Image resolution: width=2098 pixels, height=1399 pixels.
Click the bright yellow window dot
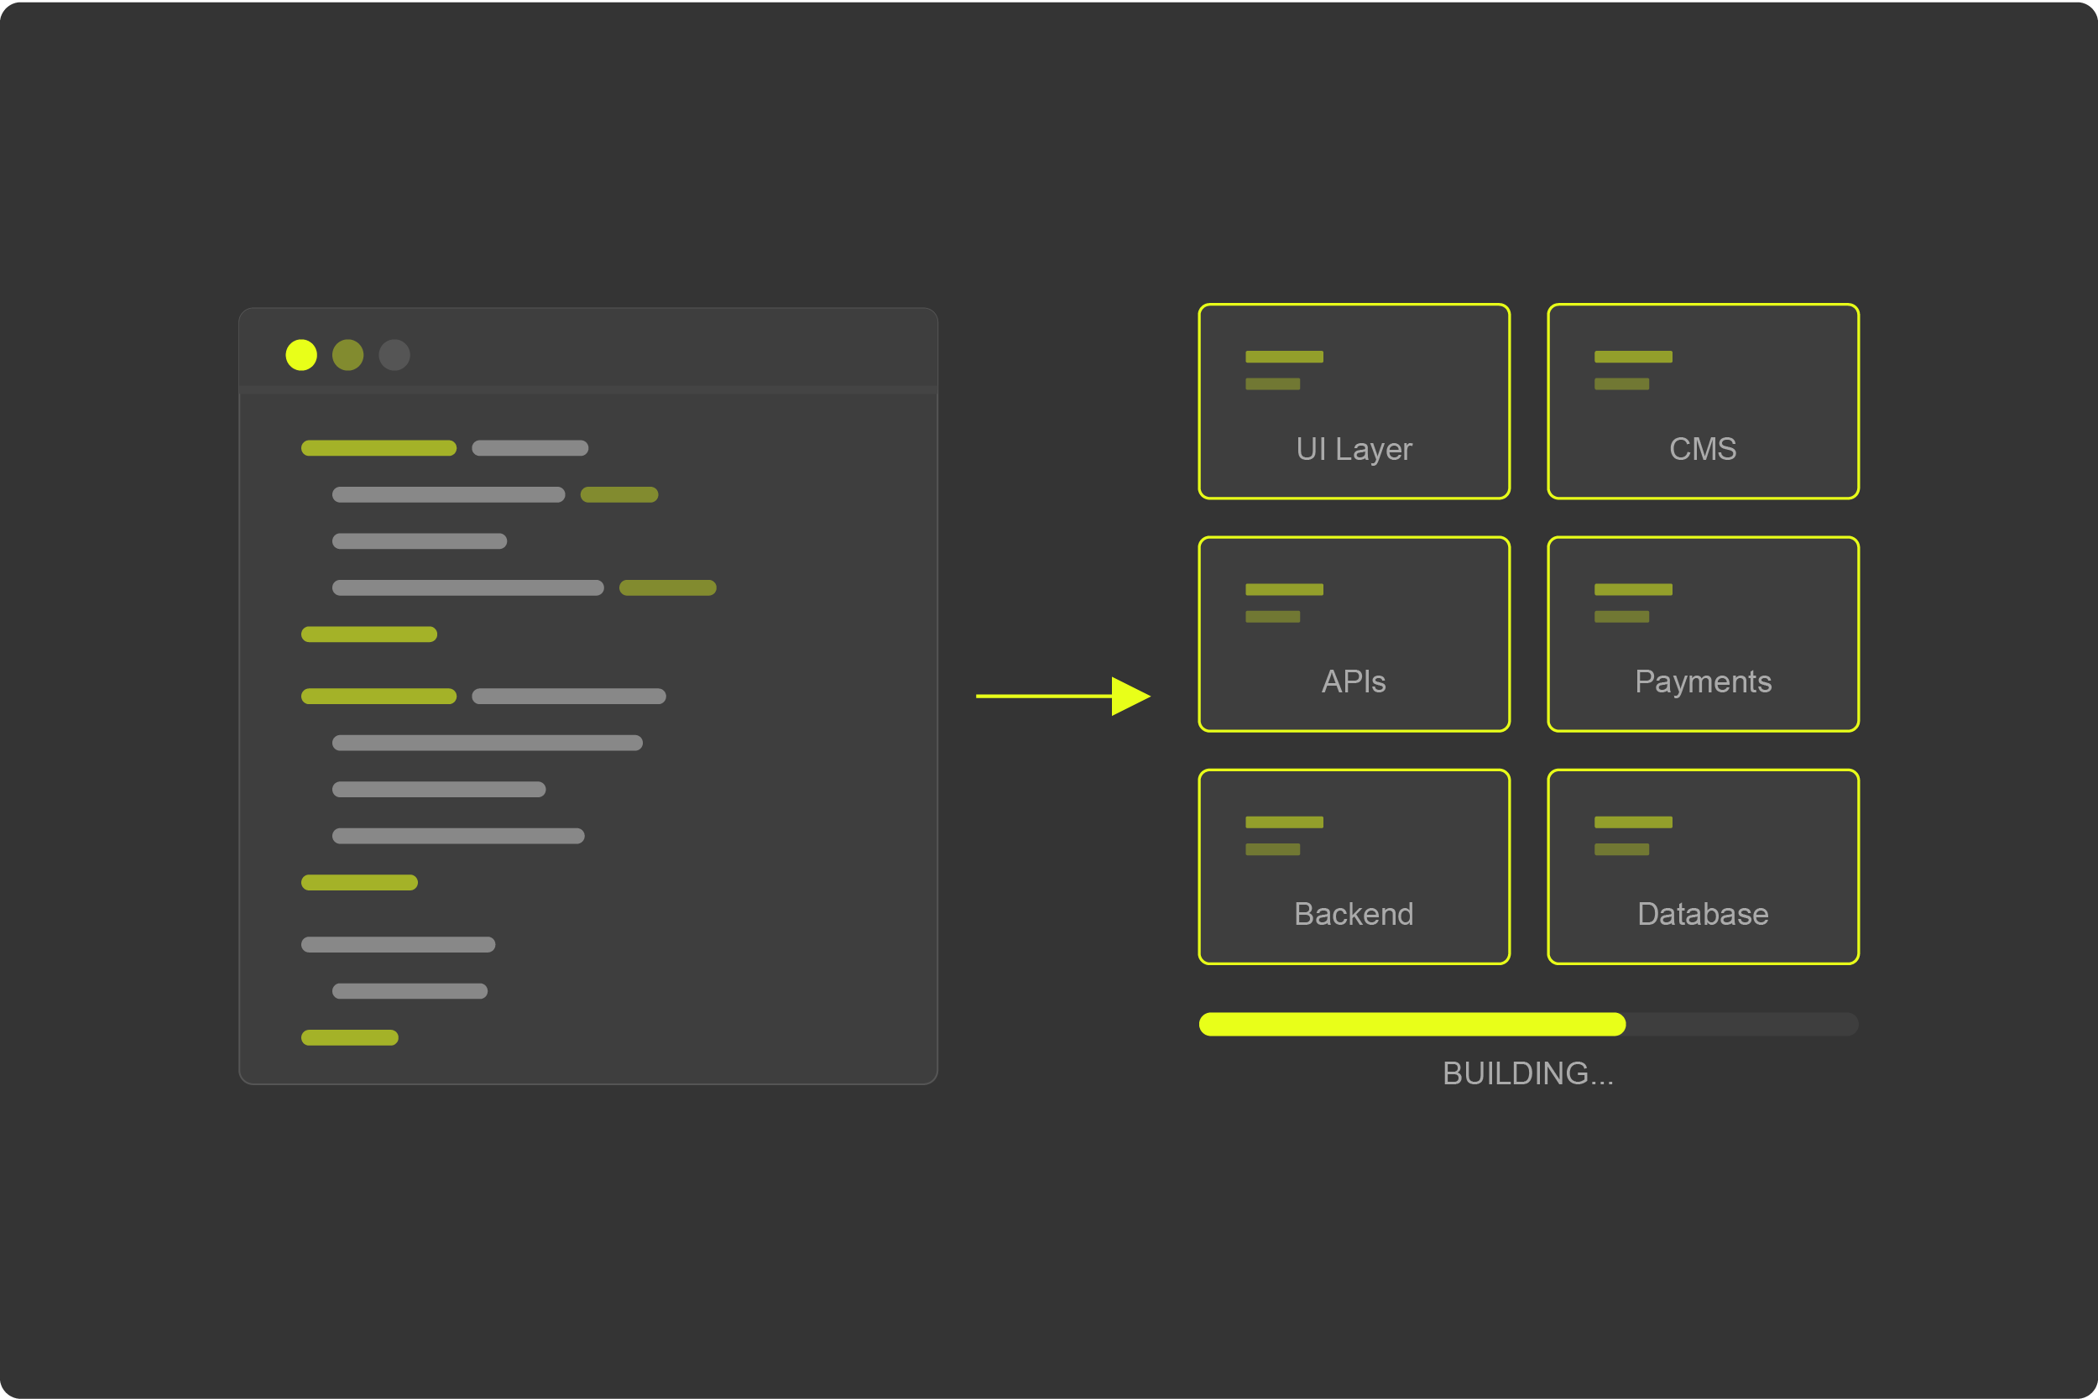[301, 355]
